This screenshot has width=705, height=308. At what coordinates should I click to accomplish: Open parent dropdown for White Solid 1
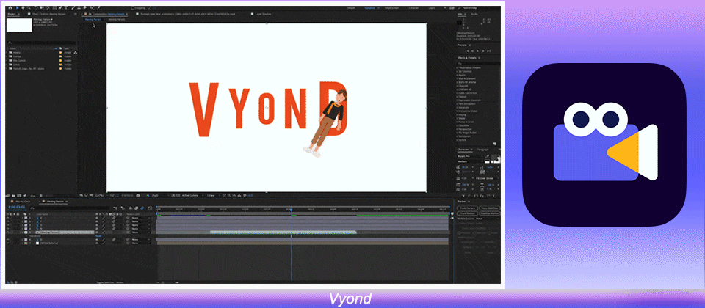point(140,243)
